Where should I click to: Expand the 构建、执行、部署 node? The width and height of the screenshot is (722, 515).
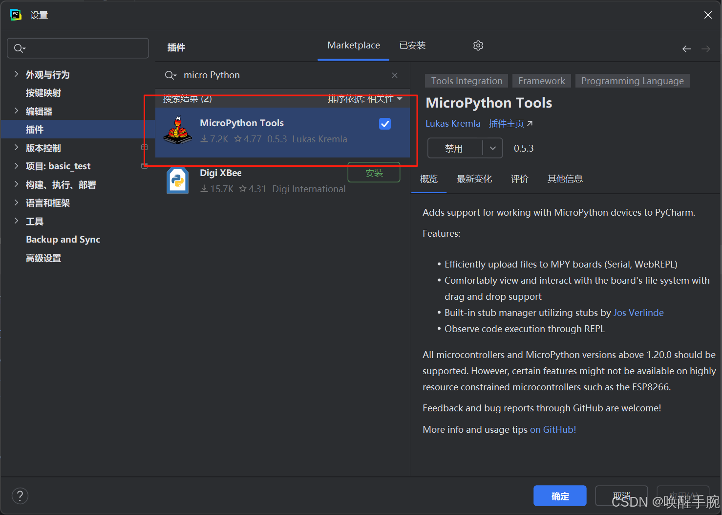click(16, 184)
